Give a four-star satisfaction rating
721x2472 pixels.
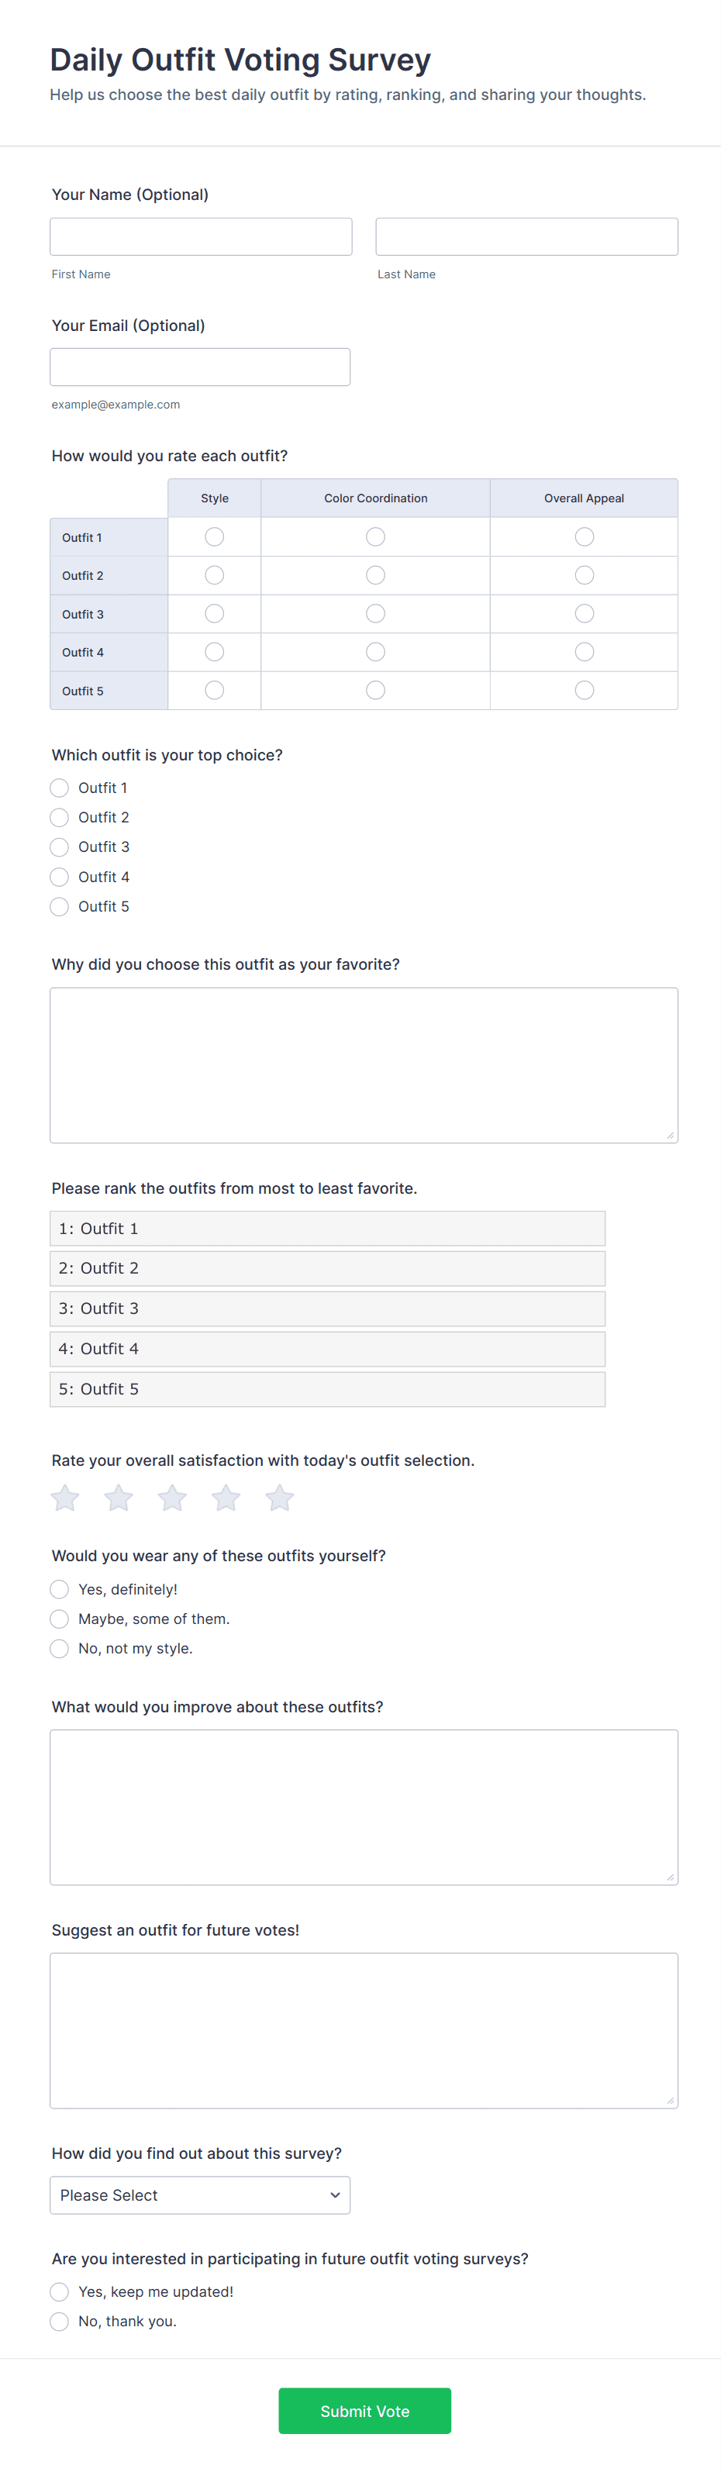[226, 1498]
